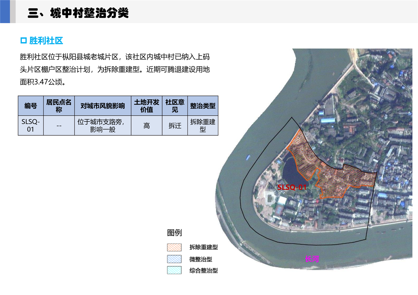Click the square bullet before 胜利社区
Viewport: 418px width, 295px height.
(x=23, y=40)
